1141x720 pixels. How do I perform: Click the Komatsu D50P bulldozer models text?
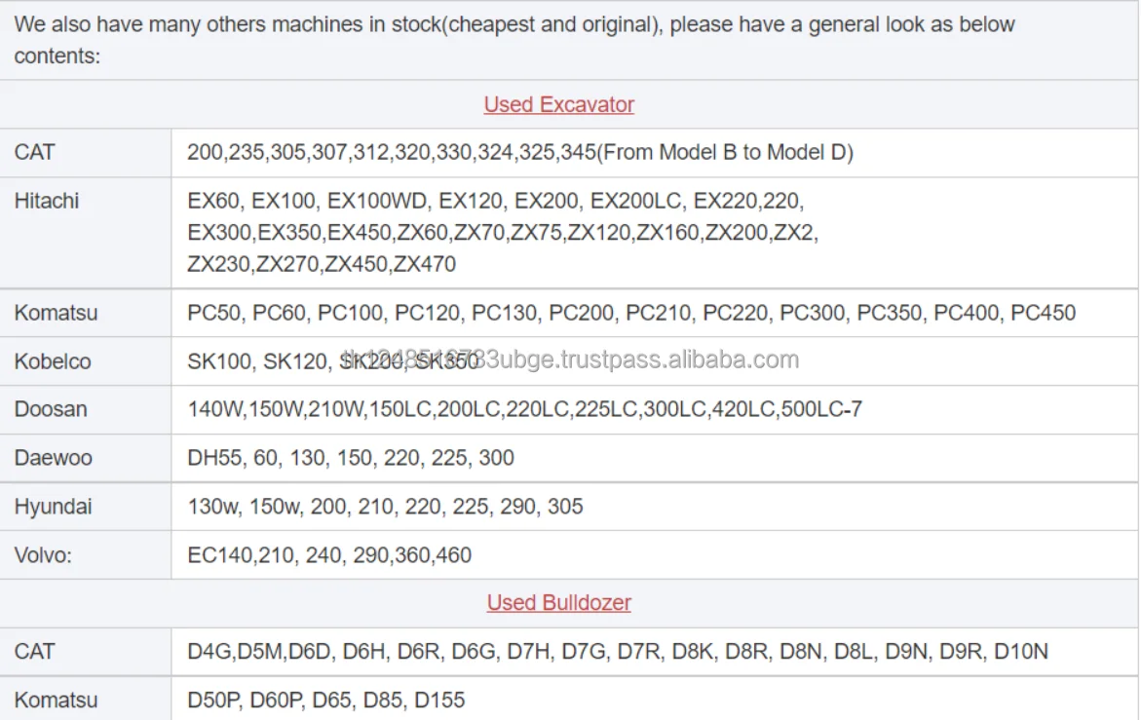pyautogui.click(x=325, y=700)
